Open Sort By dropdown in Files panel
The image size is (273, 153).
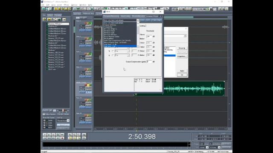coord(68,120)
